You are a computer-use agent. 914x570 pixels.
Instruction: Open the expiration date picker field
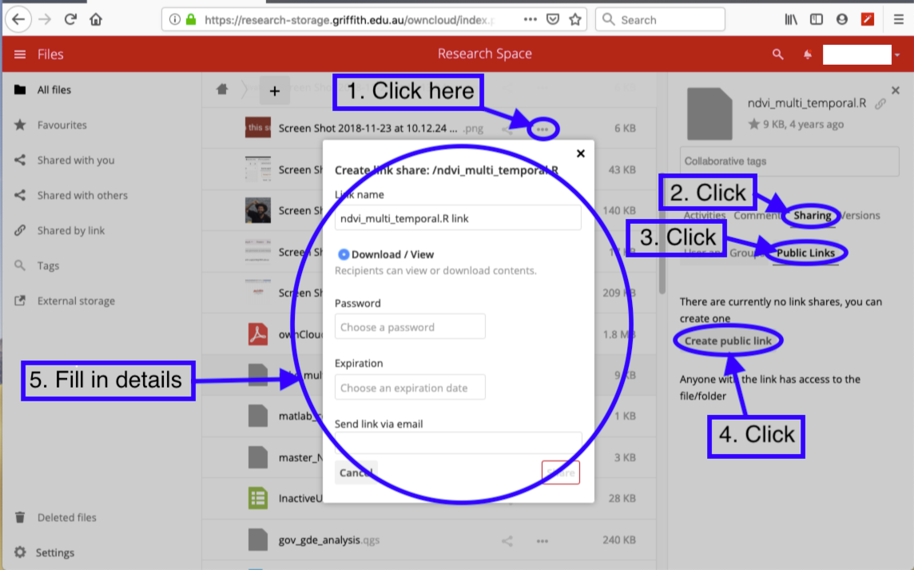click(x=410, y=388)
